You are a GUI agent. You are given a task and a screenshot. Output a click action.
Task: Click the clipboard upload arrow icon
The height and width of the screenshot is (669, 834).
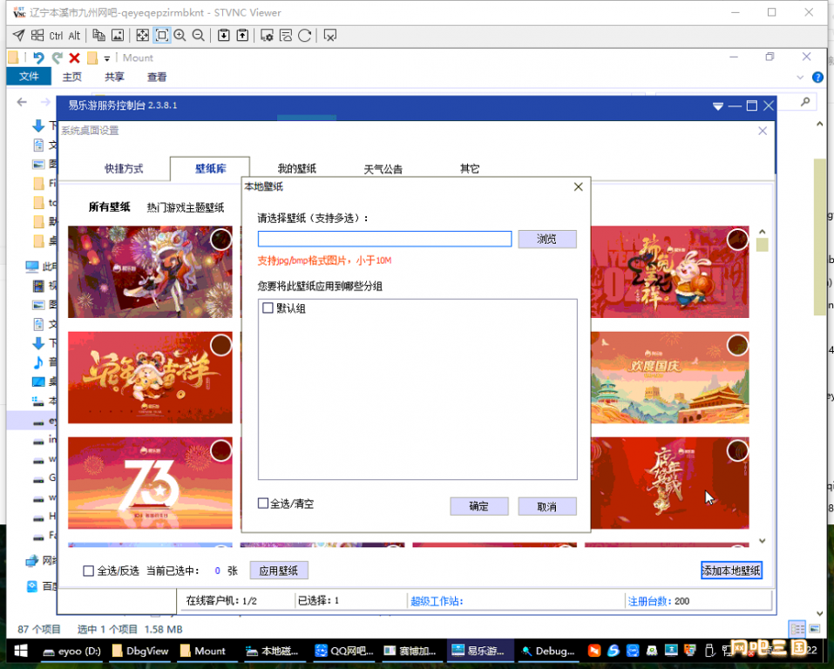click(242, 36)
